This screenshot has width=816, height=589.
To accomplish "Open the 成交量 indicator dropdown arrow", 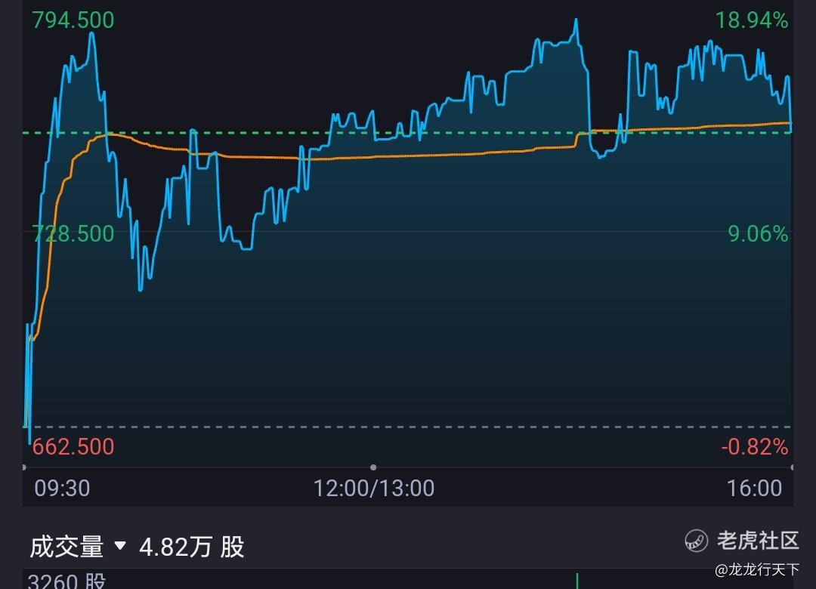I will tap(120, 545).
